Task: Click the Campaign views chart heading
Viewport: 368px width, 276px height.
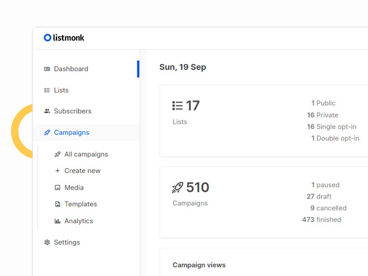Action: (x=199, y=265)
